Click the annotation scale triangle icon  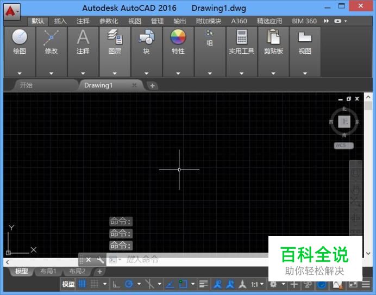point(242,284)
